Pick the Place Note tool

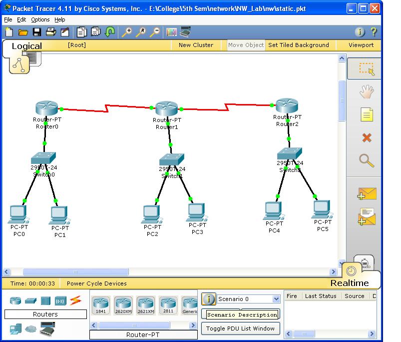pos(367,114)
